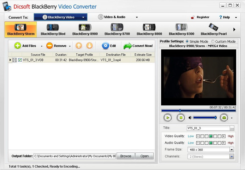Choose the BlackBerry 8700 device icon
Image resolution: width=245 pixels, height=170 pixels.
point(117,27)
